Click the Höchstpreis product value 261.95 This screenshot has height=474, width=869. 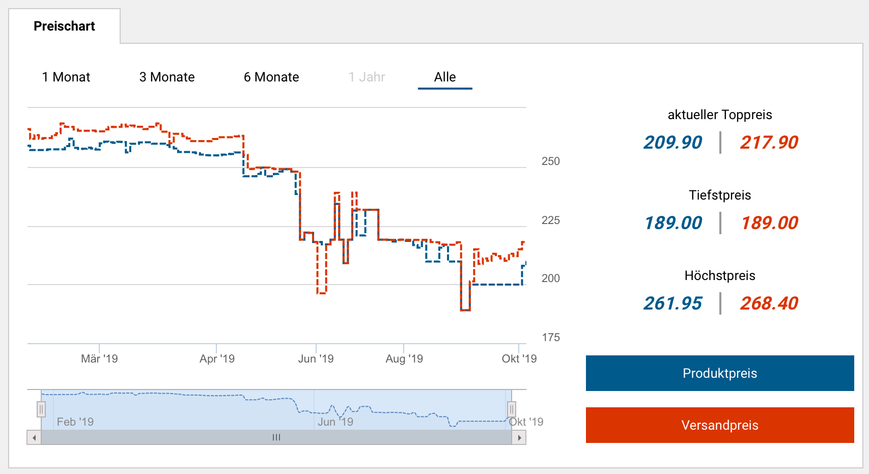coord(672,303)
